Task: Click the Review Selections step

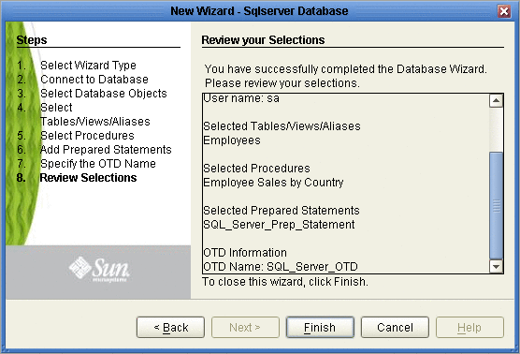Action: tap(88, 178)
